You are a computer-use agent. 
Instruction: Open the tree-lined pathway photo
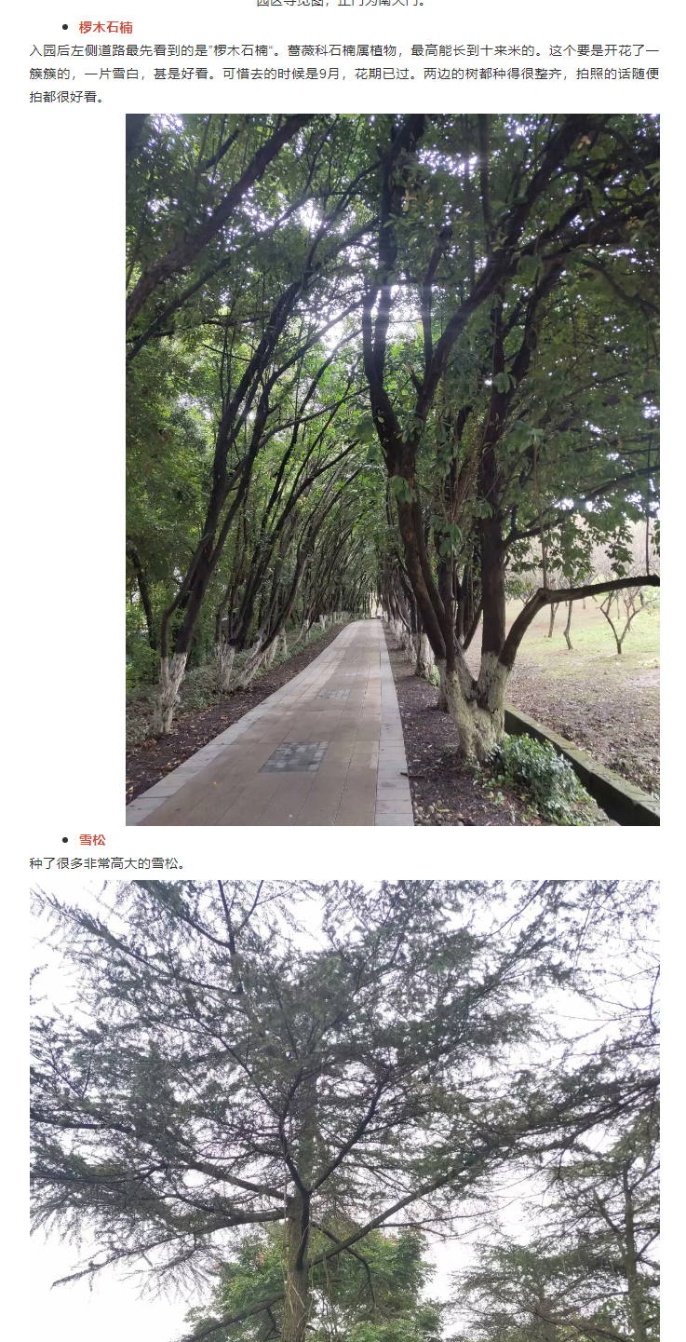393,469
